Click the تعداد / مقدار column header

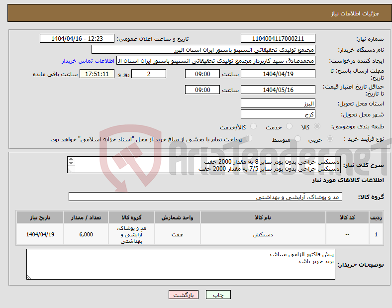coord(86,217)
